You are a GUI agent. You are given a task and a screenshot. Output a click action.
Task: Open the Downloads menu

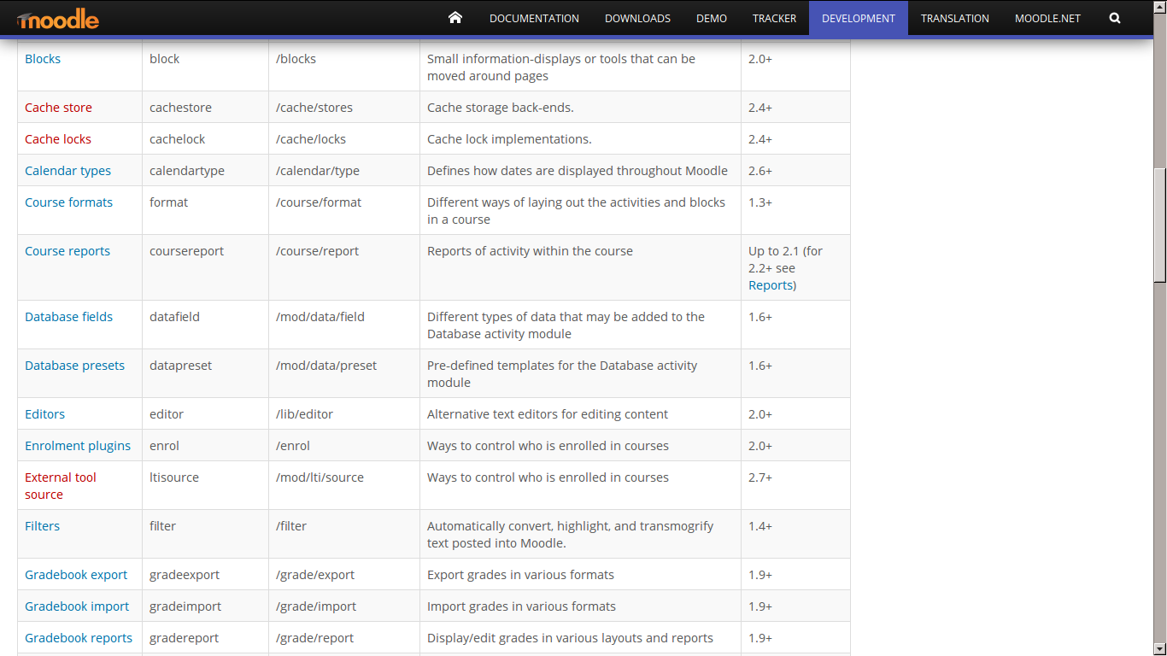pyautogui.click(x=637, y=18)
